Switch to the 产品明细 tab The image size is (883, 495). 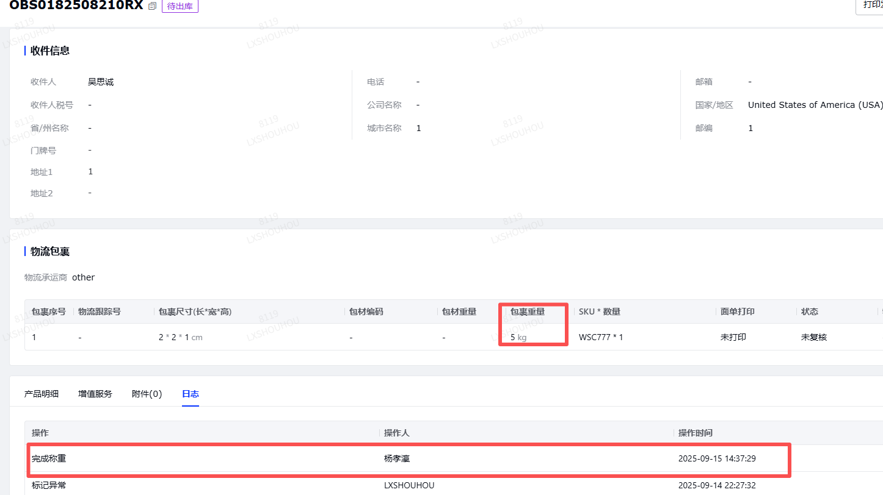tap(42, 394)
